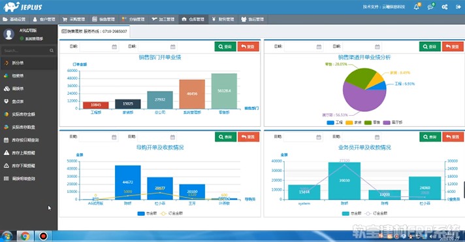Open the 加工管理 top menu

coord(163,20)
